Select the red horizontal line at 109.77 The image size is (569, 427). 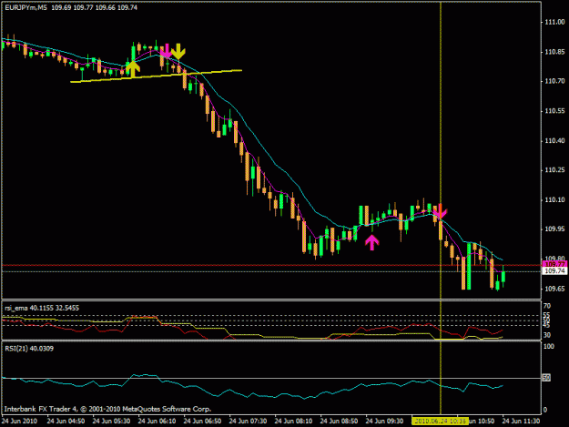click(271, 265)
